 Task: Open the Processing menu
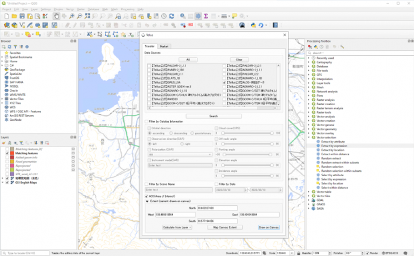tap(128, 9)
